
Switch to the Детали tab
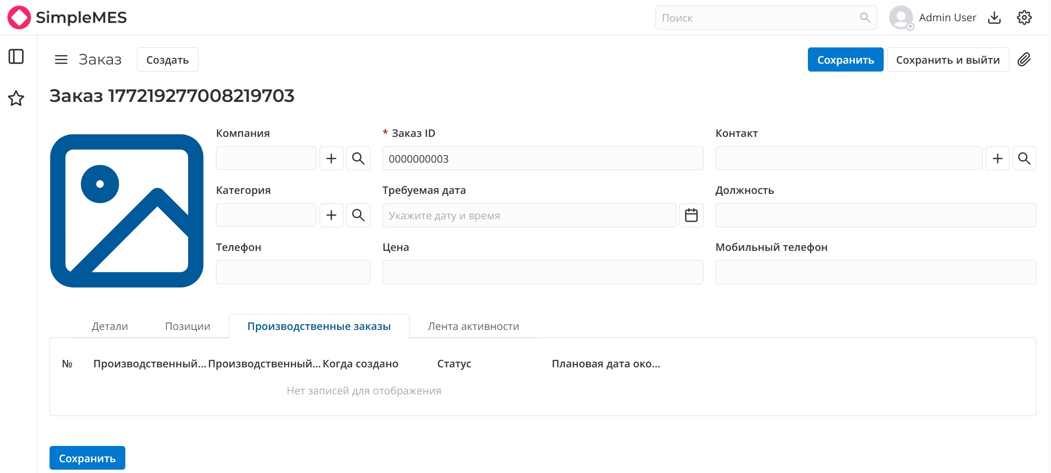(110, 326)
